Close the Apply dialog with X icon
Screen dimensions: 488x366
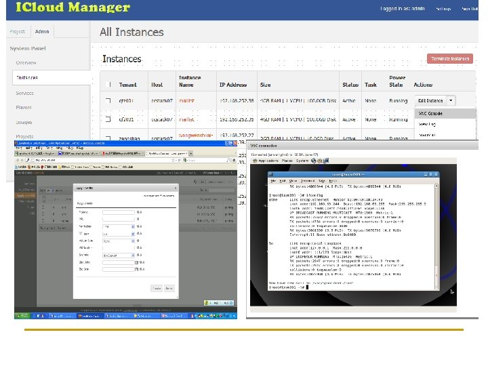(176, 188)
